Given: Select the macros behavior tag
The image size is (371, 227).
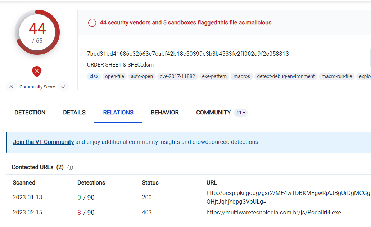Looking at the screenshot, I should [241, 76].
